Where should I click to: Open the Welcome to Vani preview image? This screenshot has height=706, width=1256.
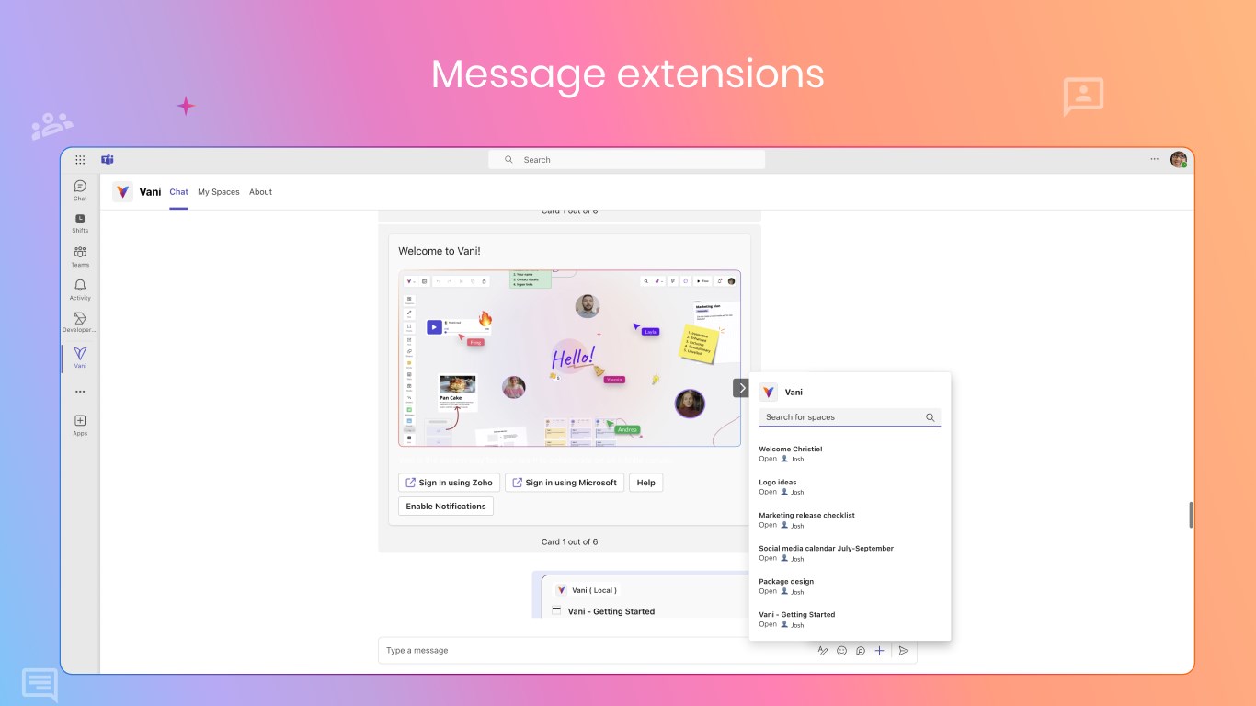569,359
